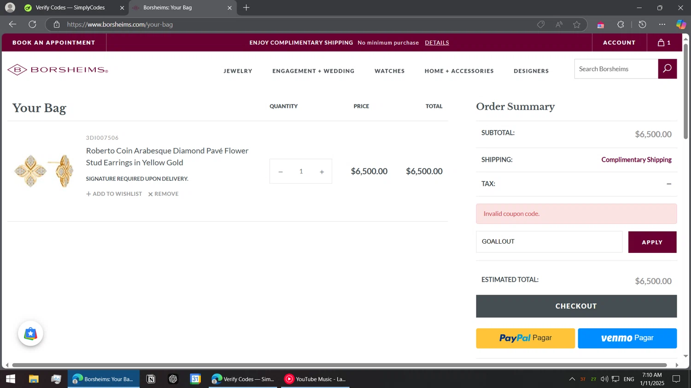
Task: Open browser settings and more menu
Action: coord(662,24)
